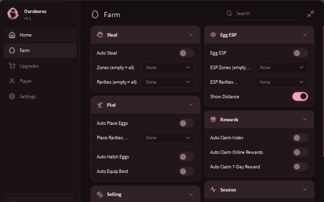Click the Farm page heading
This screenshot has height=202, width=324.
[x=112, y=15]
